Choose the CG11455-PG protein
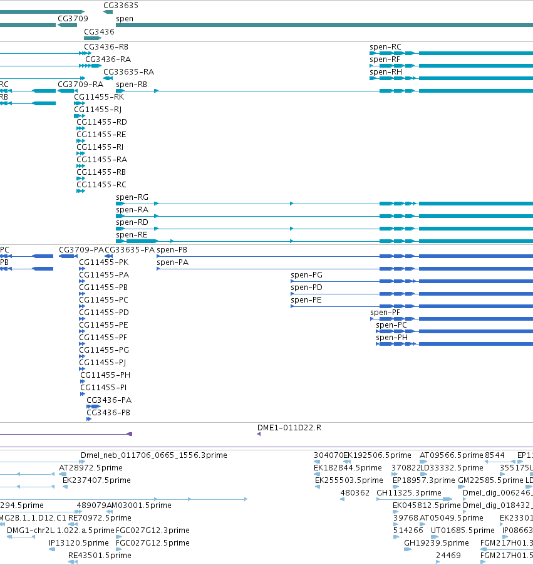The width and height of the screenshot is (533, 565). coord(104,350)
